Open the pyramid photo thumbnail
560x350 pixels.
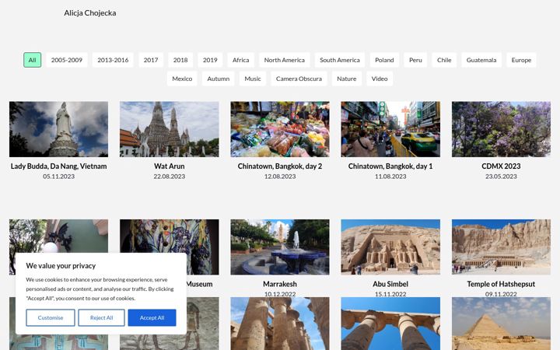501,324
